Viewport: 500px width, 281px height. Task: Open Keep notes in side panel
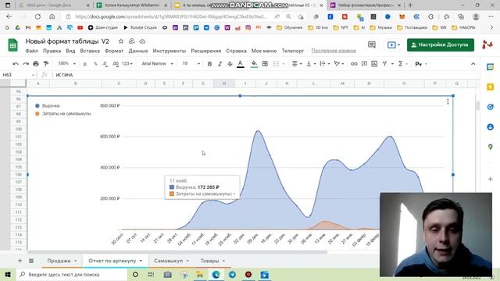(x=490, y=87)
